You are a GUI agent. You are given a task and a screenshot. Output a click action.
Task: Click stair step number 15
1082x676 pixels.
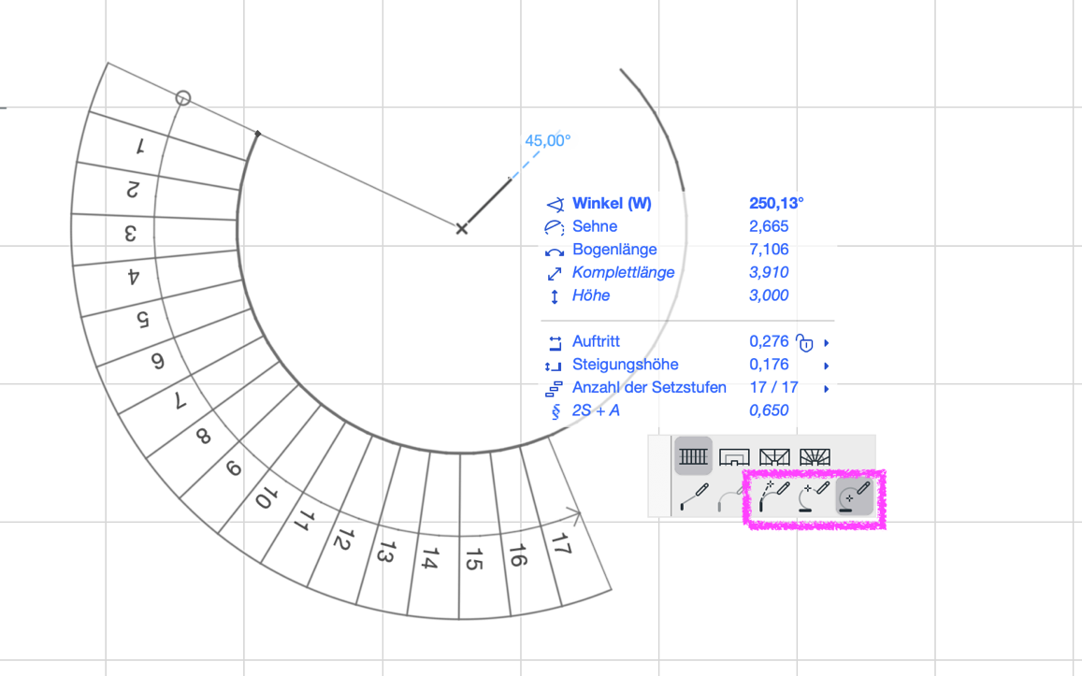(x=473, y=559)
